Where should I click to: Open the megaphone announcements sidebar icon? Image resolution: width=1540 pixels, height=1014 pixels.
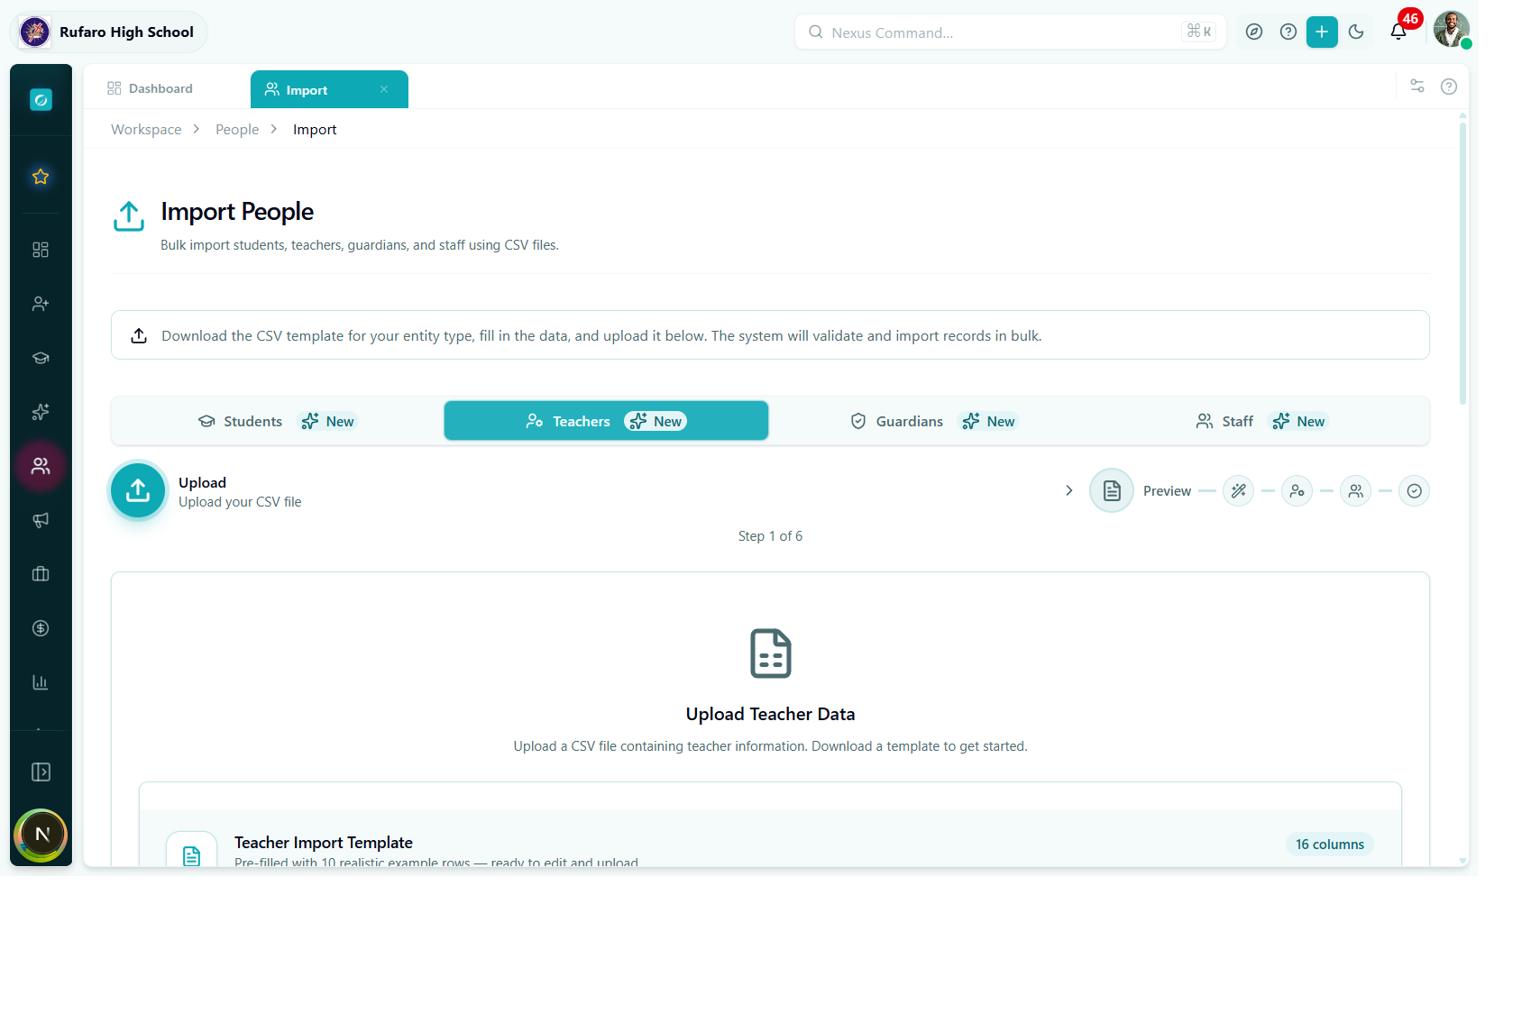[x=41, y=520]
